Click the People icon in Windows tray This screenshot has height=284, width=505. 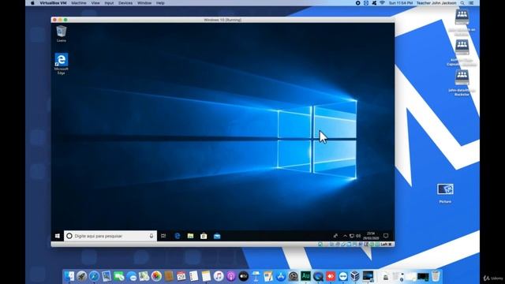pos(335,236)
